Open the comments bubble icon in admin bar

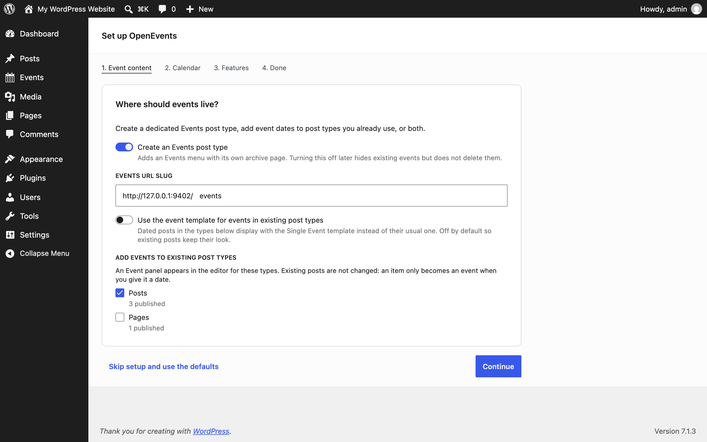pos(162,9)
